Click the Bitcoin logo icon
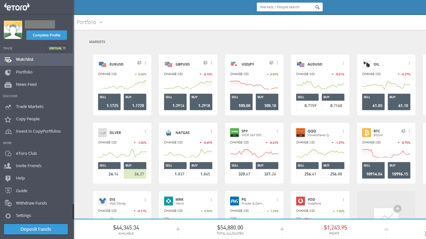 pos(367,133)
